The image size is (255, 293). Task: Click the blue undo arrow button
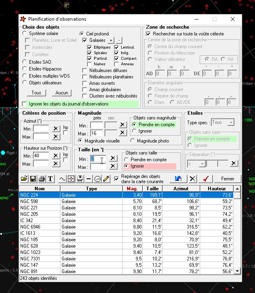pos(178,179)
